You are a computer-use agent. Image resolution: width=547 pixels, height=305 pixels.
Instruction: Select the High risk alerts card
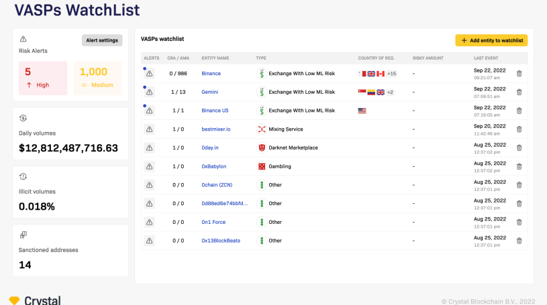pyautogui.click(x=44, y=78)
